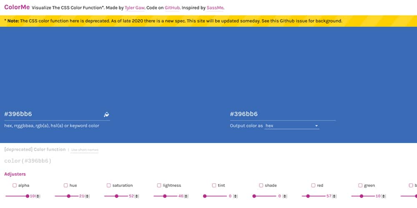The image size is (417, 208).
Task: Click the alpha value stepper arrows
Action: point(38,196)
